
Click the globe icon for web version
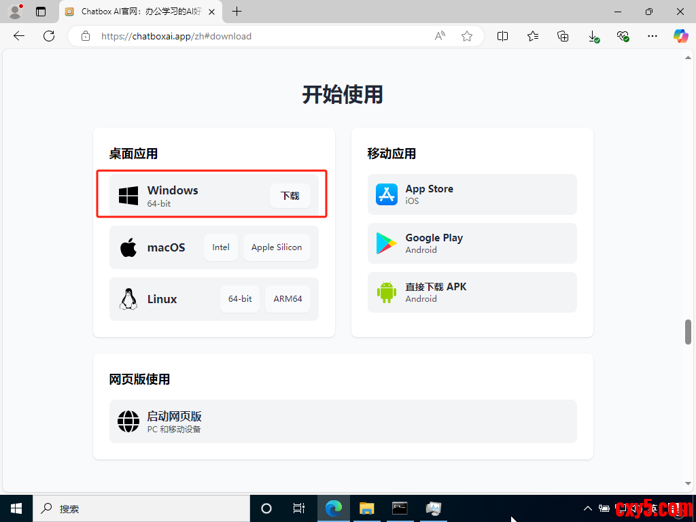click(x=128, y=421)
